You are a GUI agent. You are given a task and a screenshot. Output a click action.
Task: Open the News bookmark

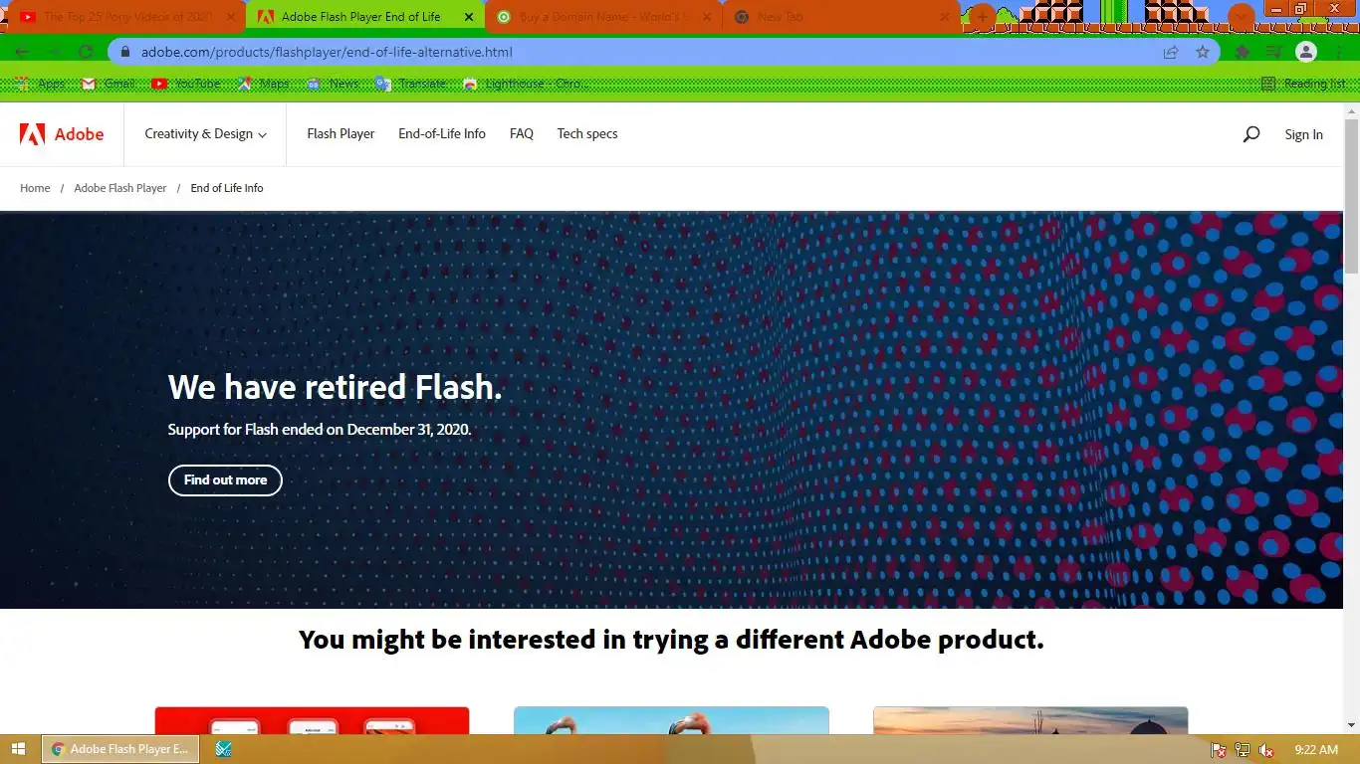(x=333, y=84)
